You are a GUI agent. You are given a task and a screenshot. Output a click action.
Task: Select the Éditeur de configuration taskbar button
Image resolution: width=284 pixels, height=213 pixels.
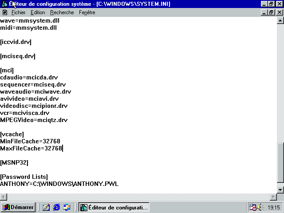click(114, 207)
